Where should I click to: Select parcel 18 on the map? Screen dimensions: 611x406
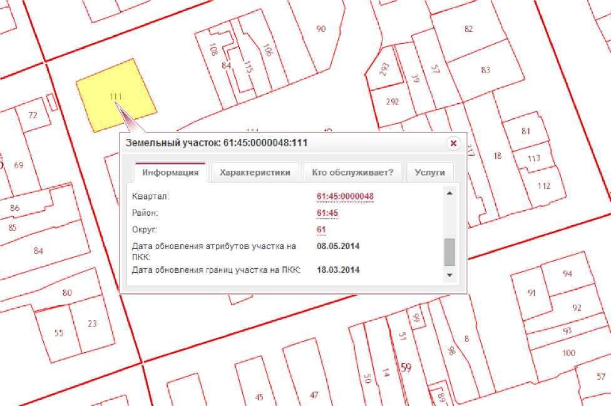point(498,156)
